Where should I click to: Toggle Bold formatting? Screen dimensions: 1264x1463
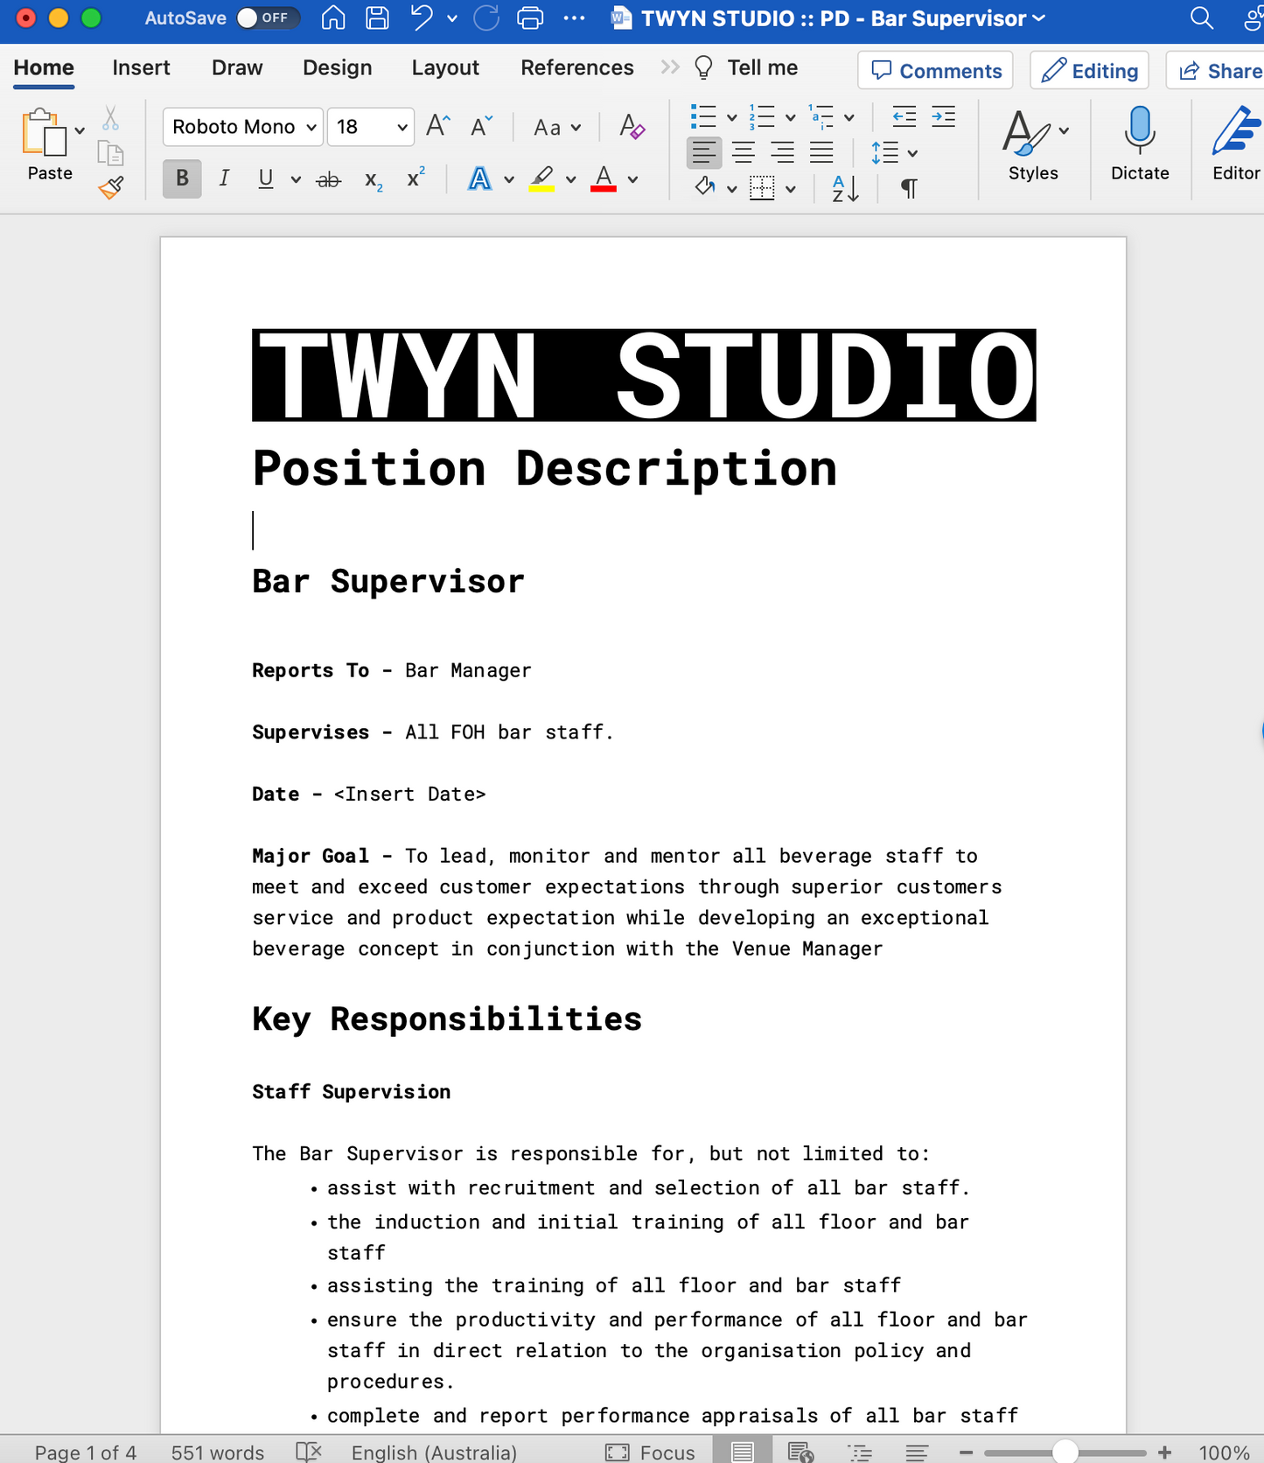pos(182,178)
